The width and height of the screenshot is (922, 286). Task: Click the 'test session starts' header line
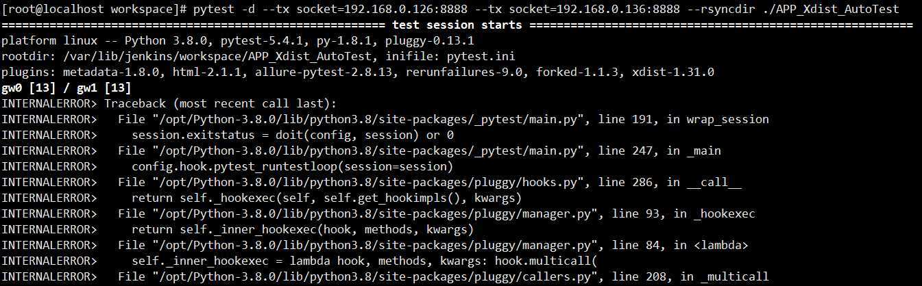tap(457, 25)
